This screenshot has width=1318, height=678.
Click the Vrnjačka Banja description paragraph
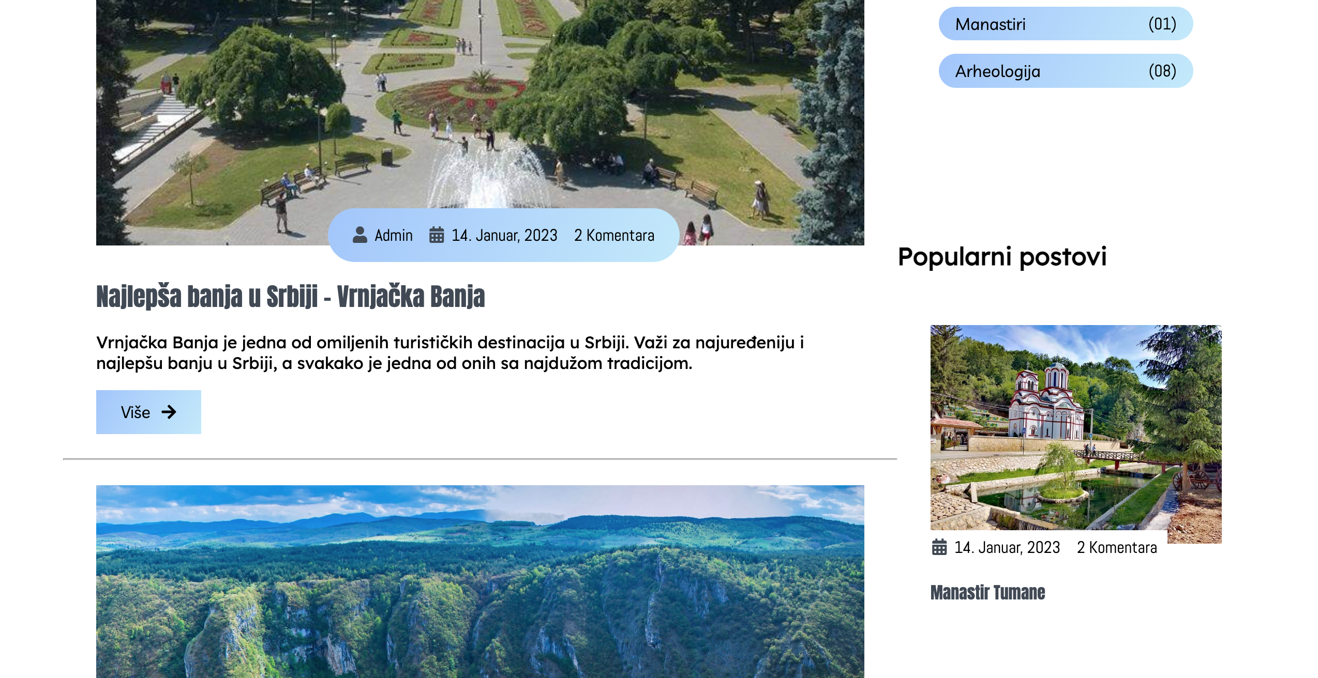tap(450, 353)
